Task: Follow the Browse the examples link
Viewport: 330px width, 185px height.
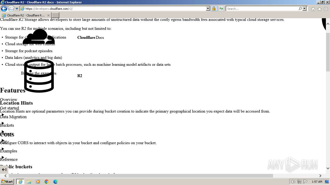Action: click(39, 73)
